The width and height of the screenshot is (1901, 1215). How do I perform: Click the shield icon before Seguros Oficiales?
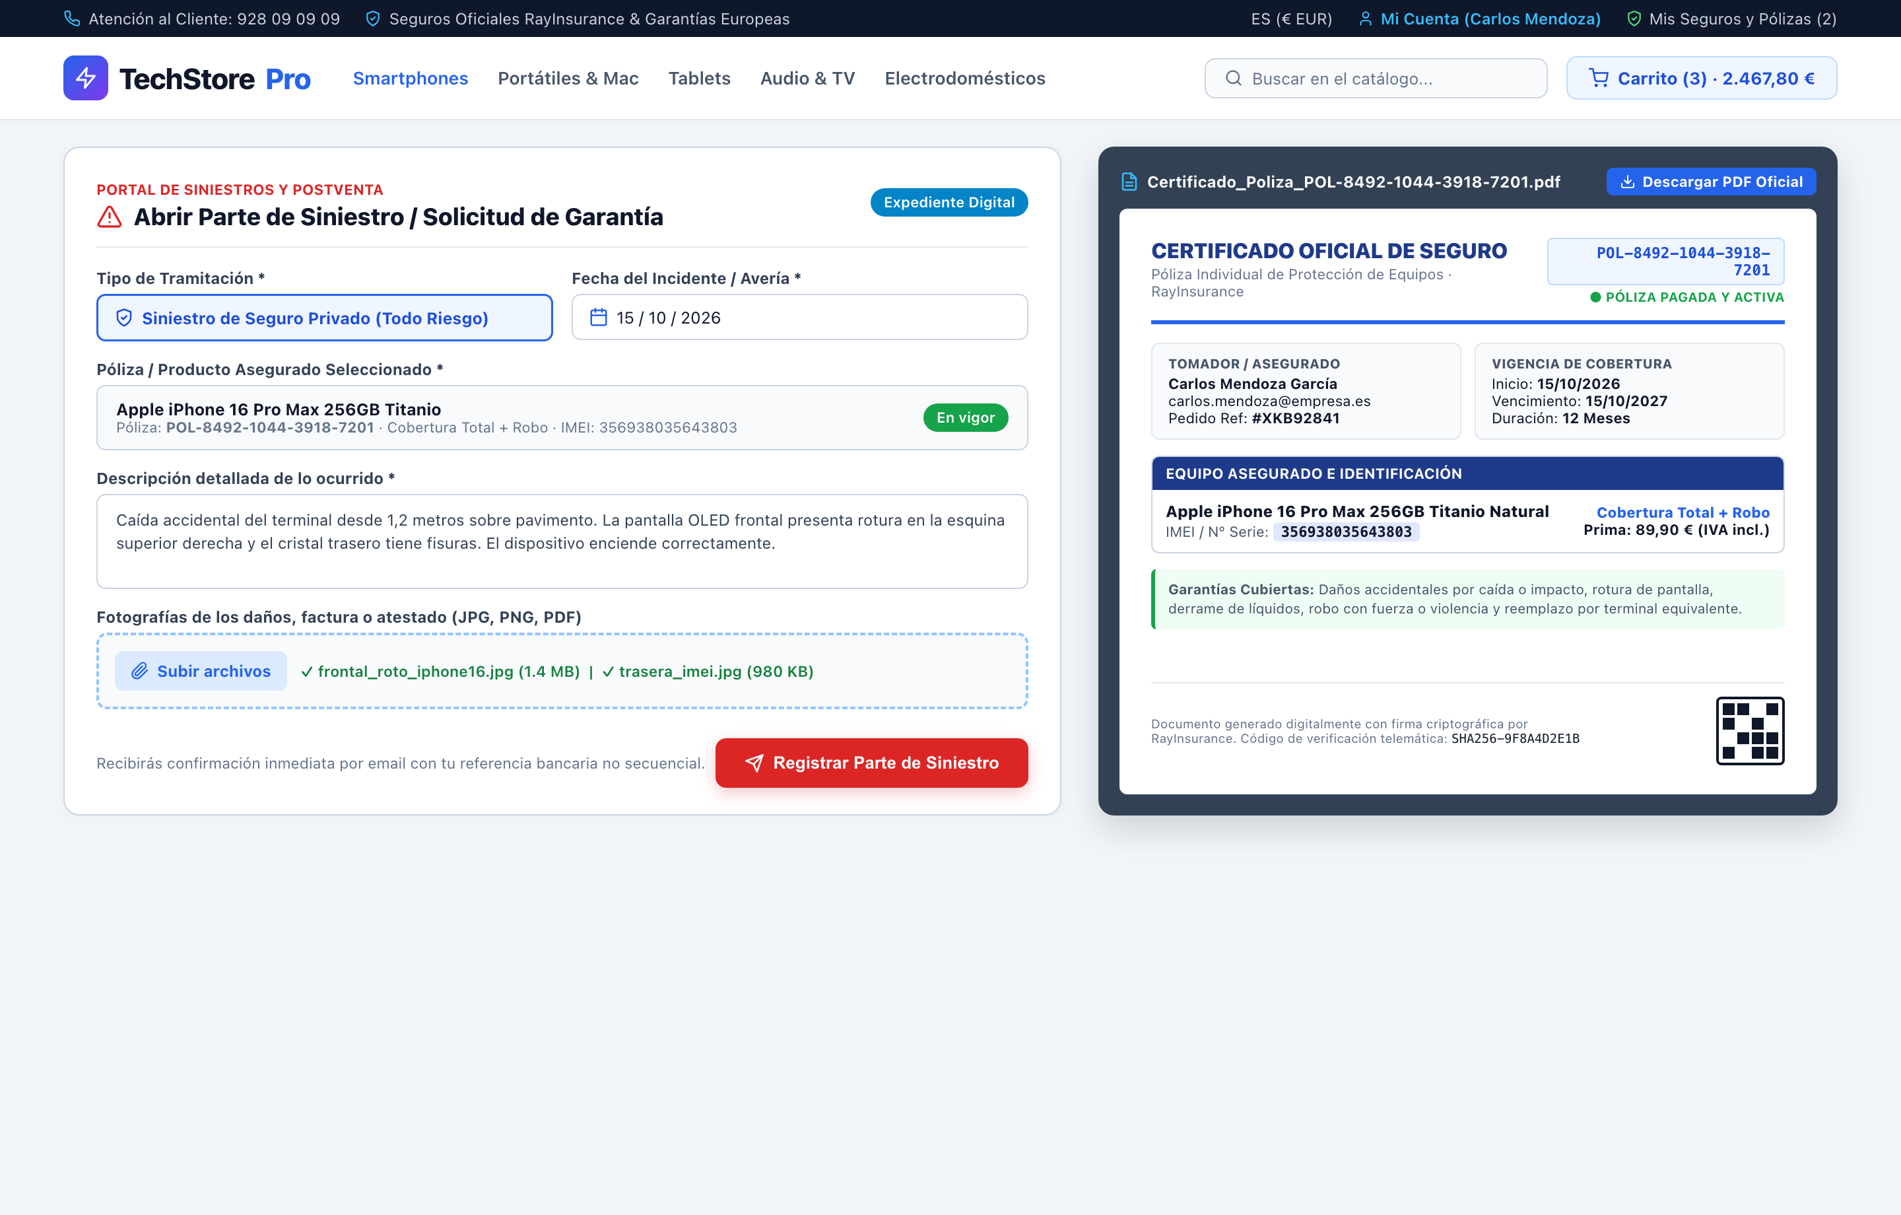(373, 18)
